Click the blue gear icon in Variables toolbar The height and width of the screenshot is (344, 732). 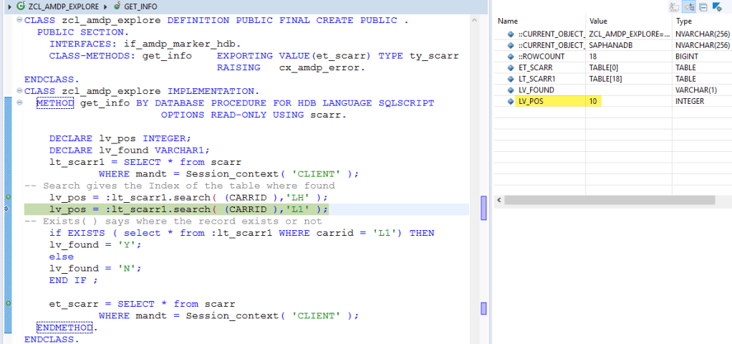pos(717,6)
